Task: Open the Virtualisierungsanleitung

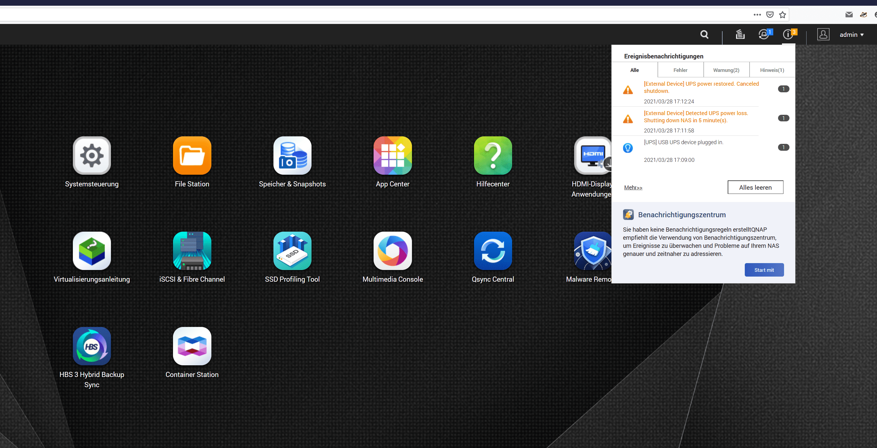Action: point(91,251)
